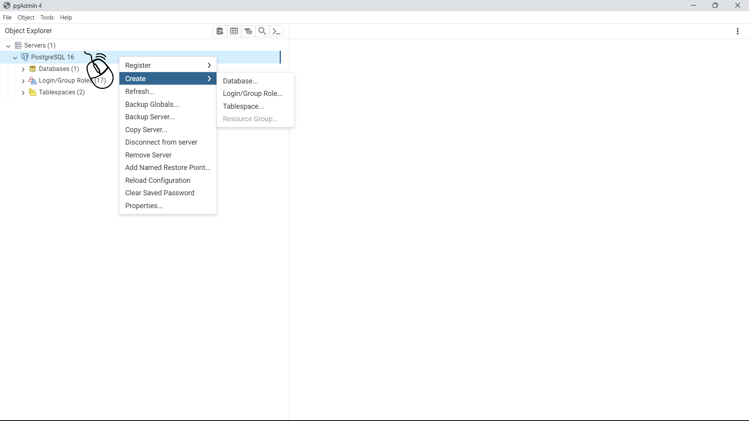Click the Tablespaces folder icon
The width and height of the screenshot is (749, 421).
pyautogui.click(x=33, y=92)
